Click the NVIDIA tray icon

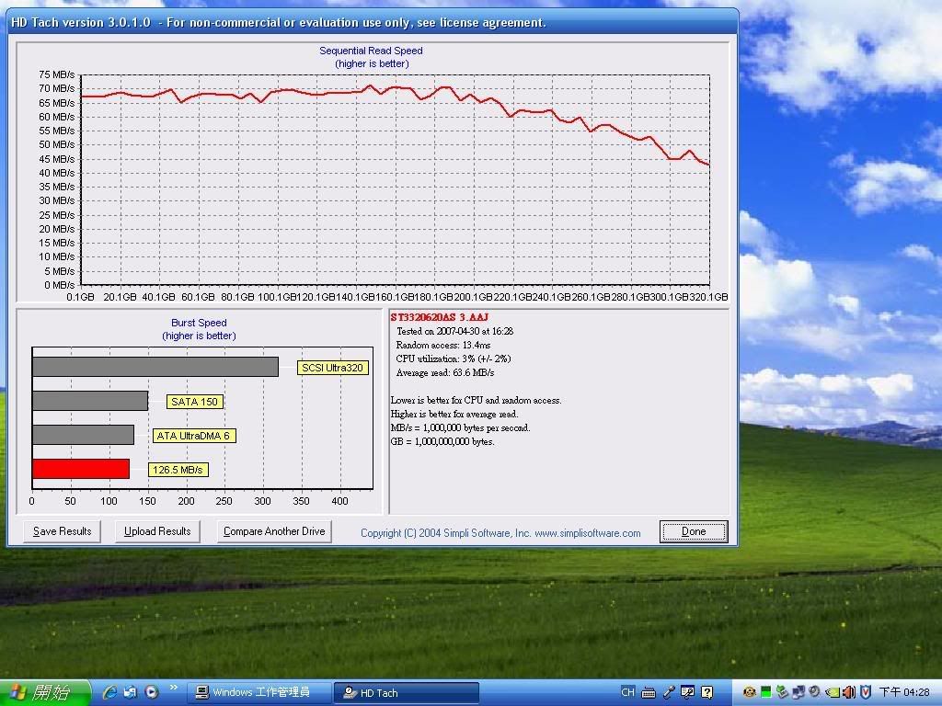833,692
